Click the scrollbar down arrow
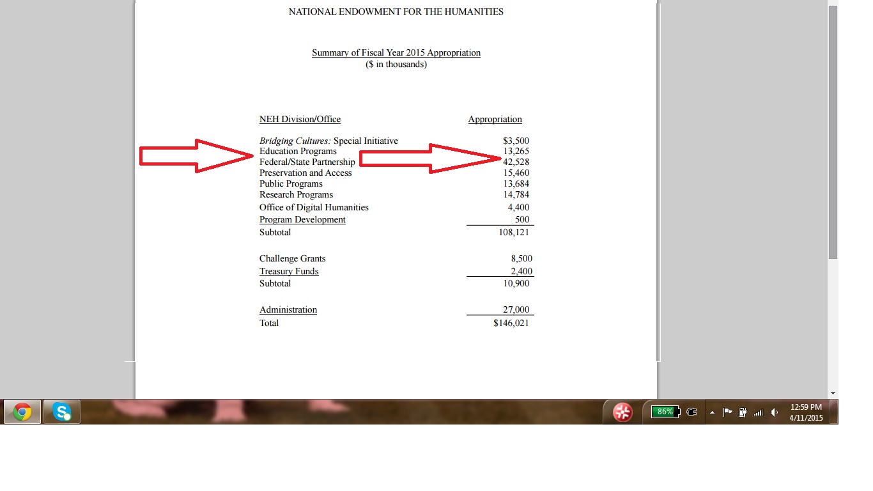 point(833,393)
